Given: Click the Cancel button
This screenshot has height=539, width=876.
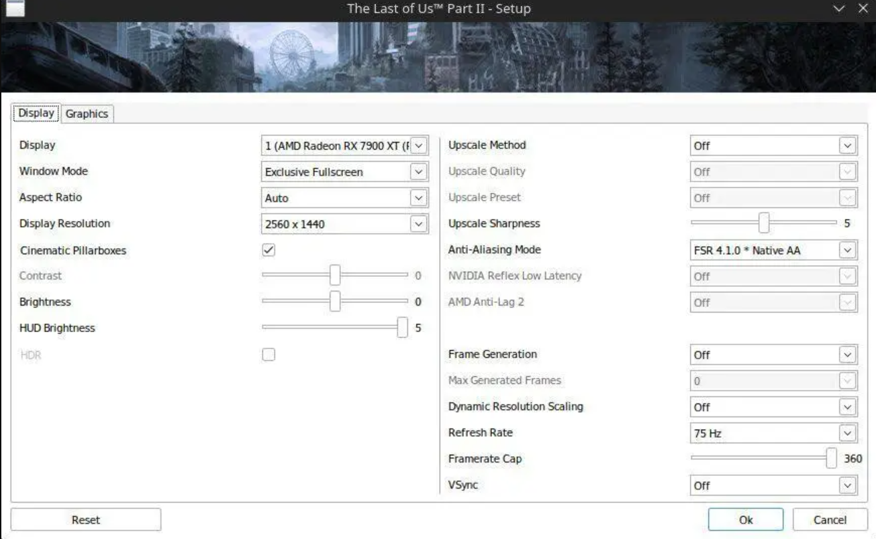Looking at the screenshot, I should click(830, 520).
